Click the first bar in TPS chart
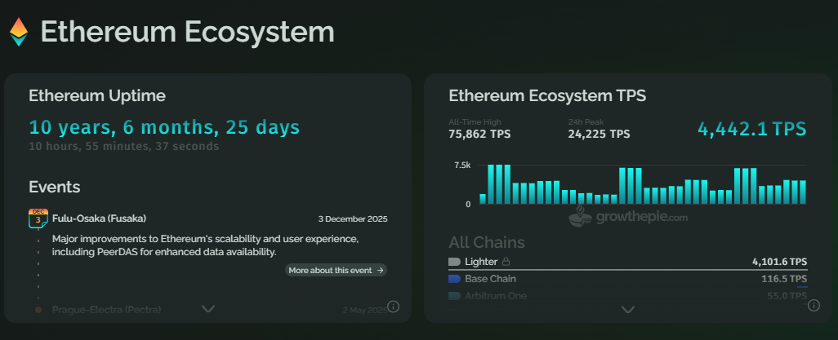This screenshot has height=340, width=838. click(483, 199)
